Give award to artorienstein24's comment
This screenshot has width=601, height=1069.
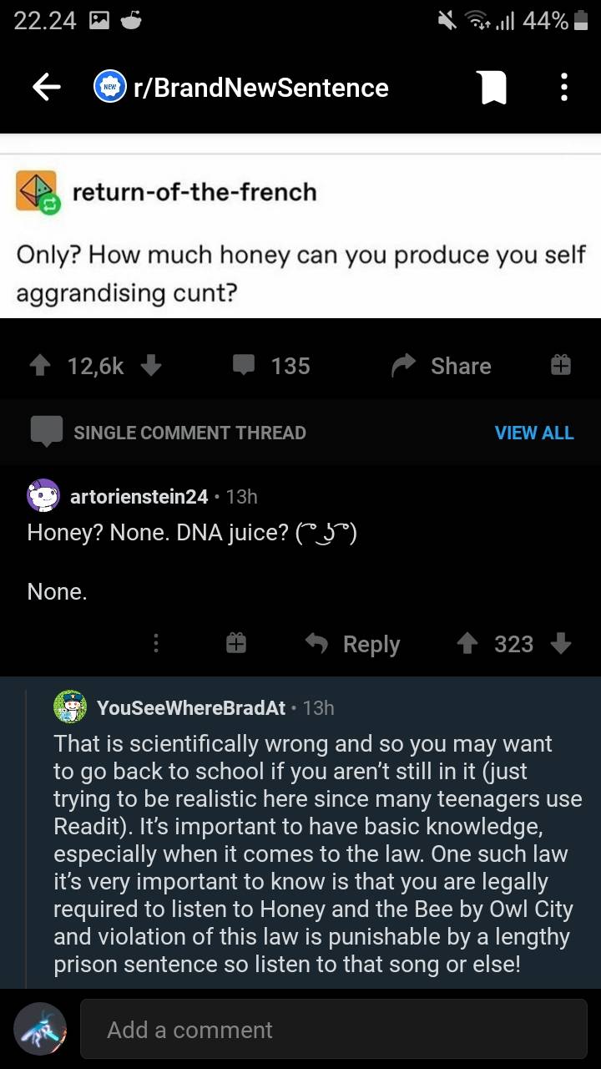(236, 644)
